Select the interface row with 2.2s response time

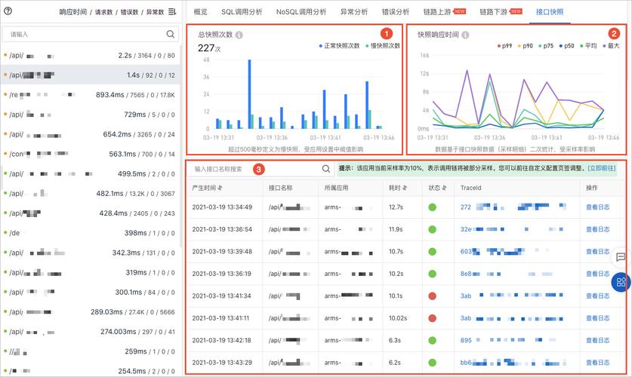[x=91, y=56]
